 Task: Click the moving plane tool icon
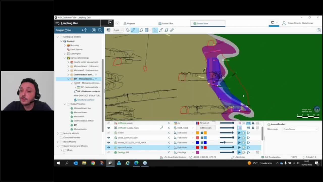[167, 30]
